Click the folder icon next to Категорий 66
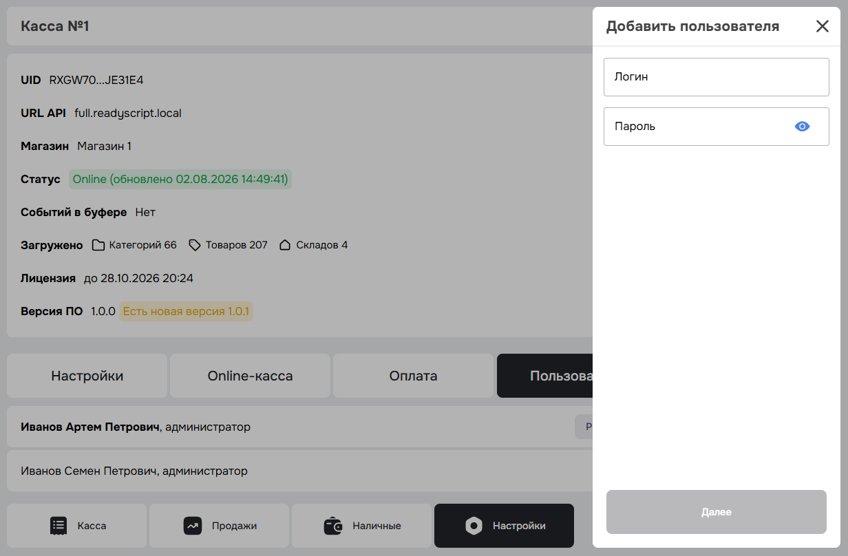 coord(98,245)
